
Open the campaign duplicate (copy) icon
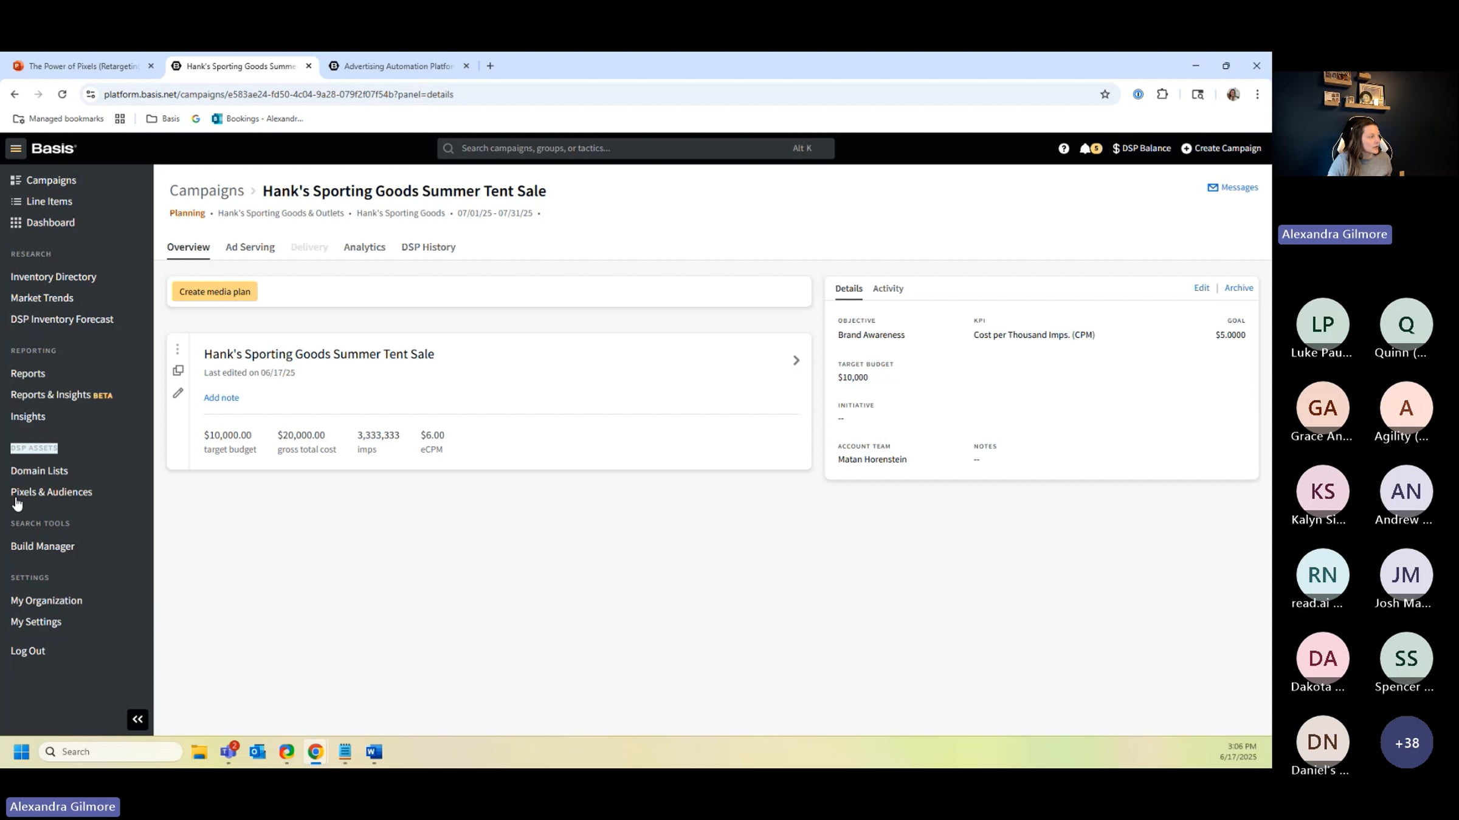pyautogui.click(x=178, y=370)
